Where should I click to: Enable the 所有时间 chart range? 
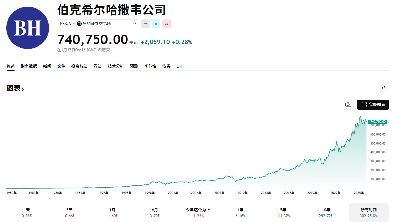tap(369, 212)
